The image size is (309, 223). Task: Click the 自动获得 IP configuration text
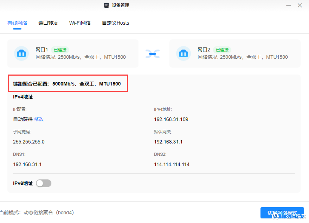pos(23,119)
